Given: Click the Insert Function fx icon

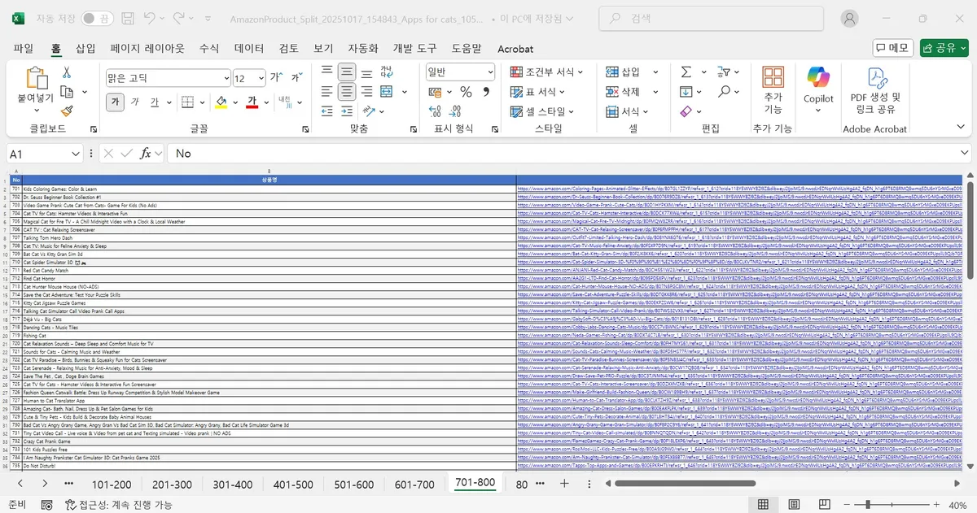Looking at the screenshot, I should tap(146, 153).
